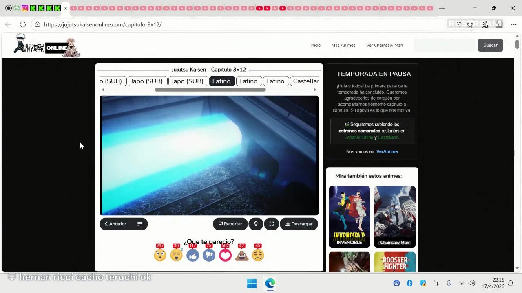Open the Bluetooth tray icon
Image resolution: width=522 pixels, height=293 pixels.
coord(409,283)
